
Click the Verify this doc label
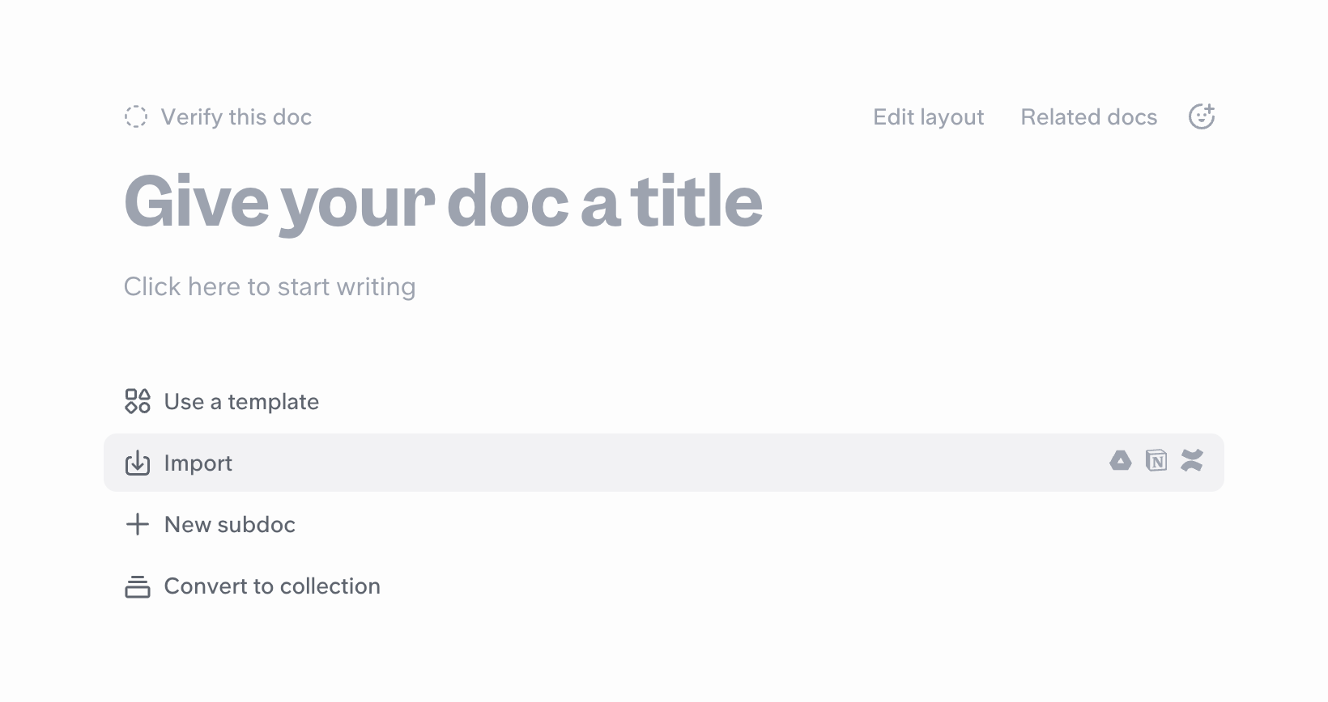tap(236, 117)
